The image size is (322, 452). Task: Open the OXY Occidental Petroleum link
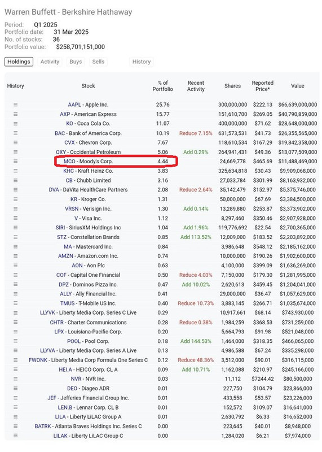[89, 152]
